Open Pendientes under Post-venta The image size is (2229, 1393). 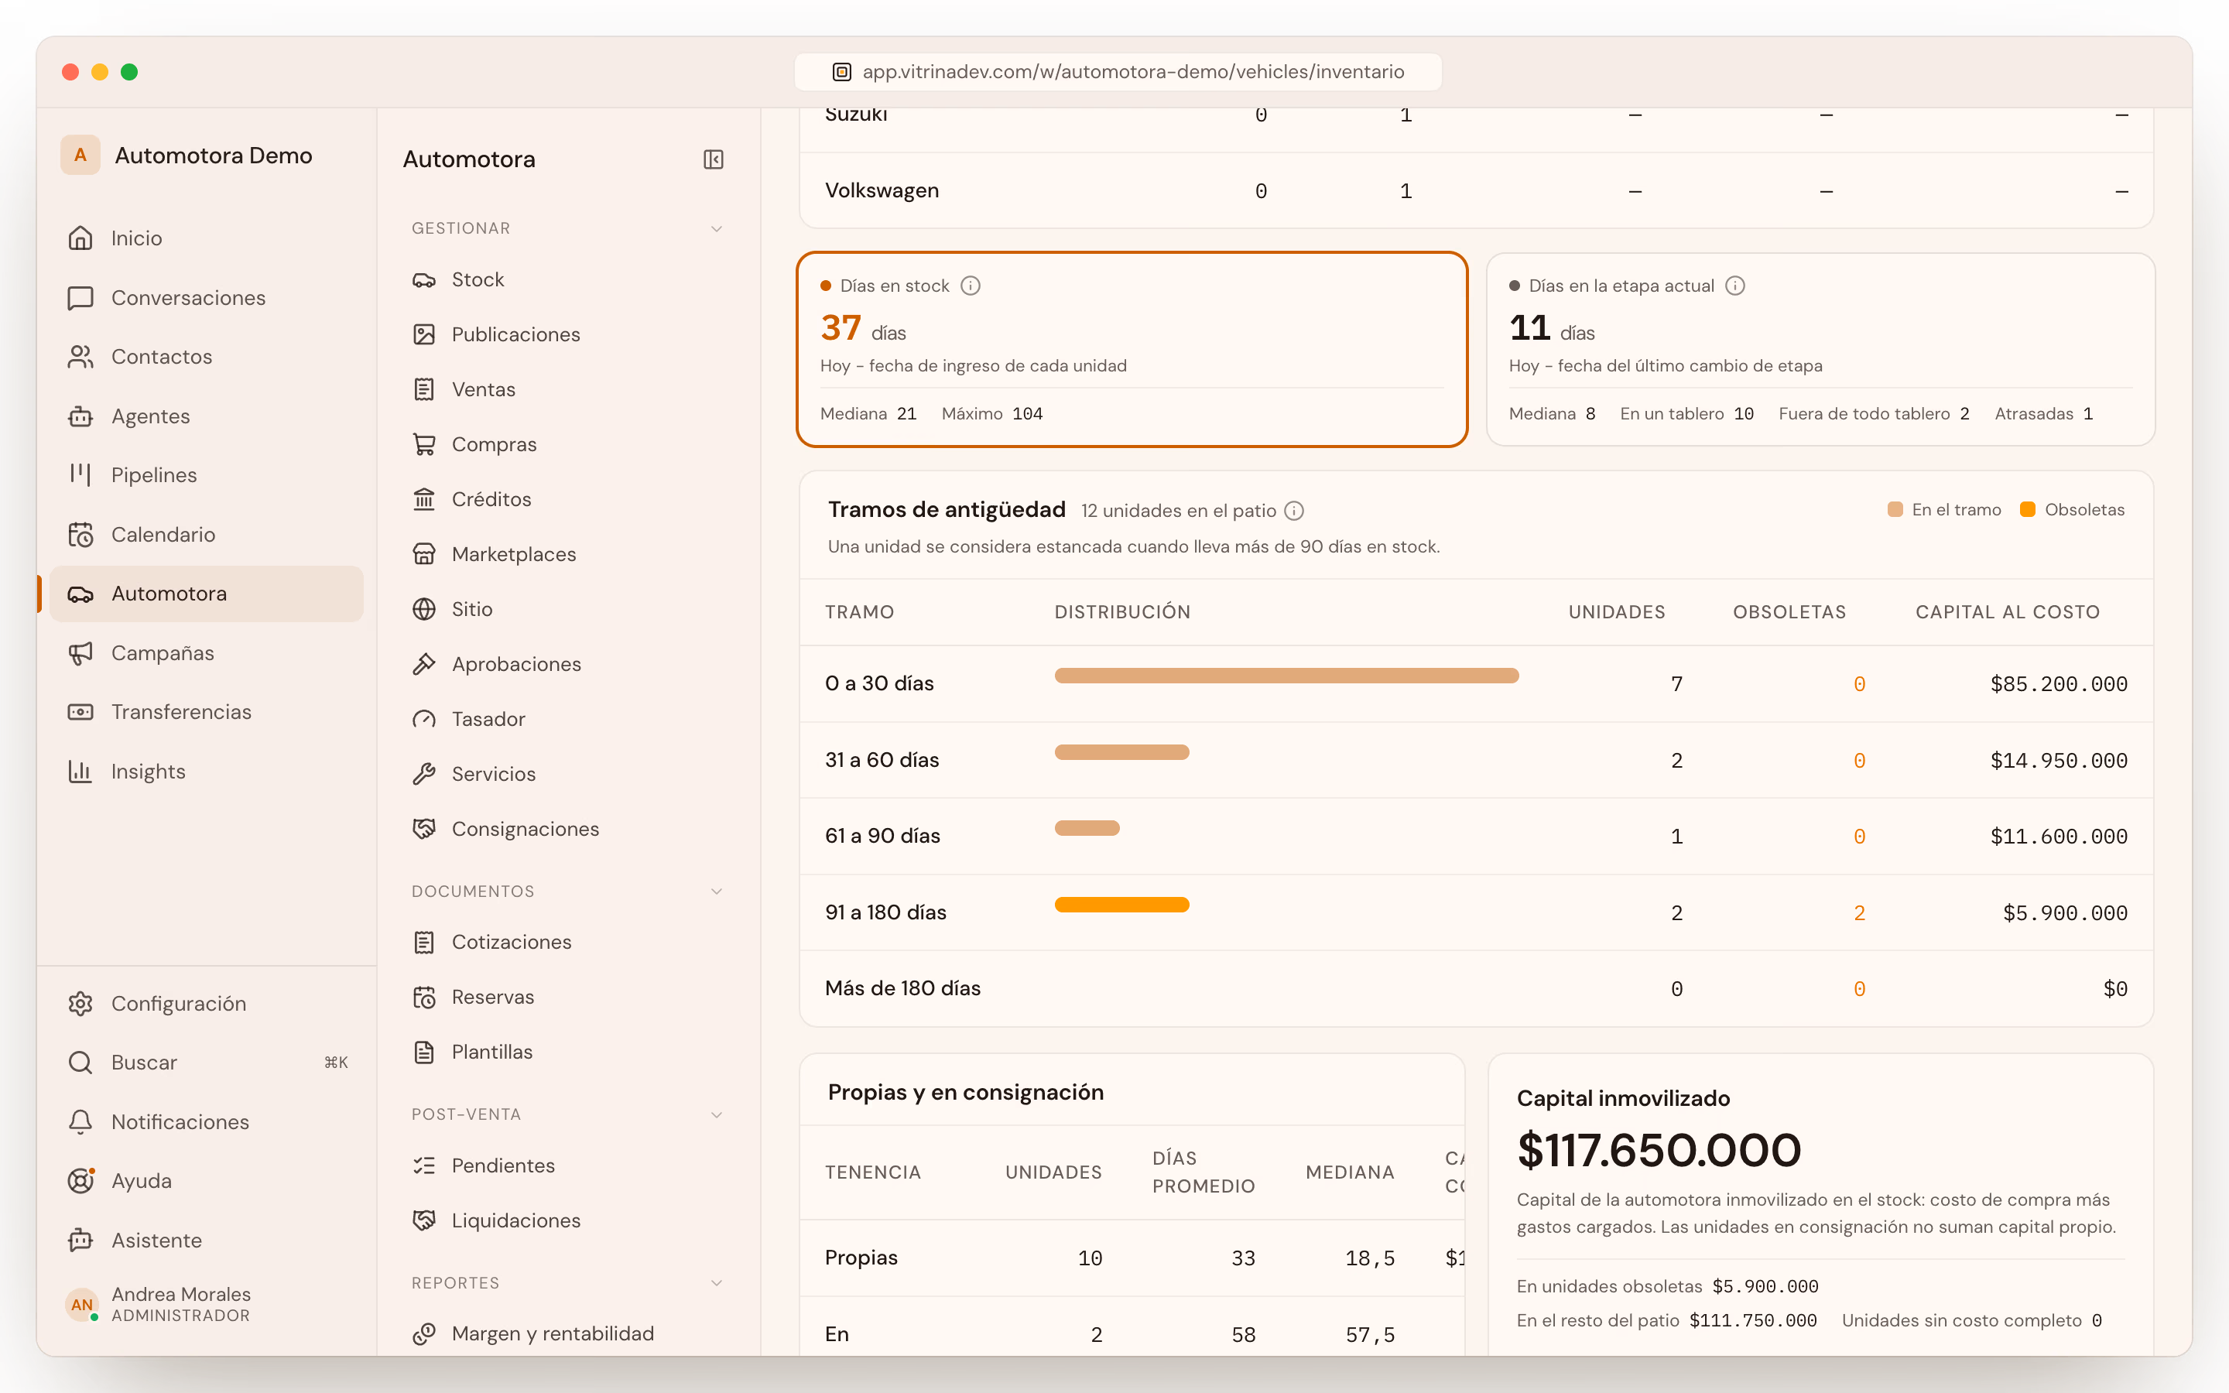pos(567,1165)
